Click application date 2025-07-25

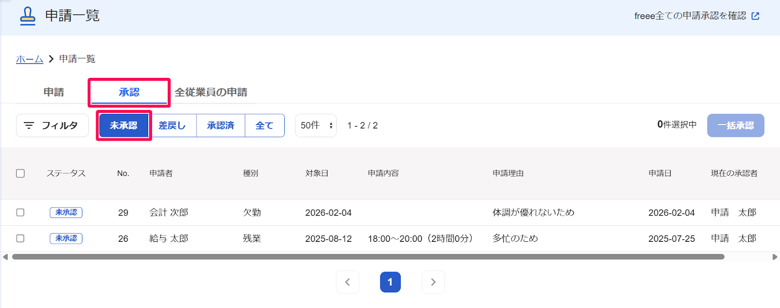[x=672, y=238]
